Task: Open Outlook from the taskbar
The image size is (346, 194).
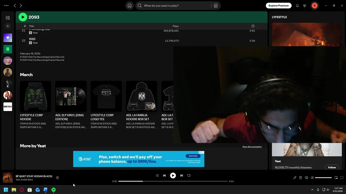Action: [x=38, y=190]
